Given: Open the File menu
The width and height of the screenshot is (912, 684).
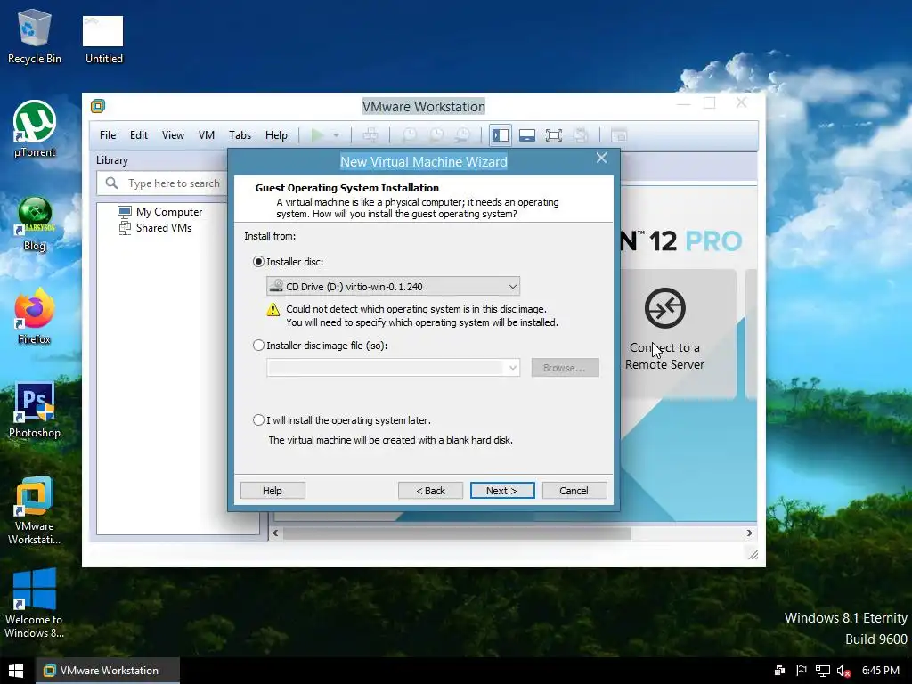Looking at the screenshot, I should click(108, 135).
